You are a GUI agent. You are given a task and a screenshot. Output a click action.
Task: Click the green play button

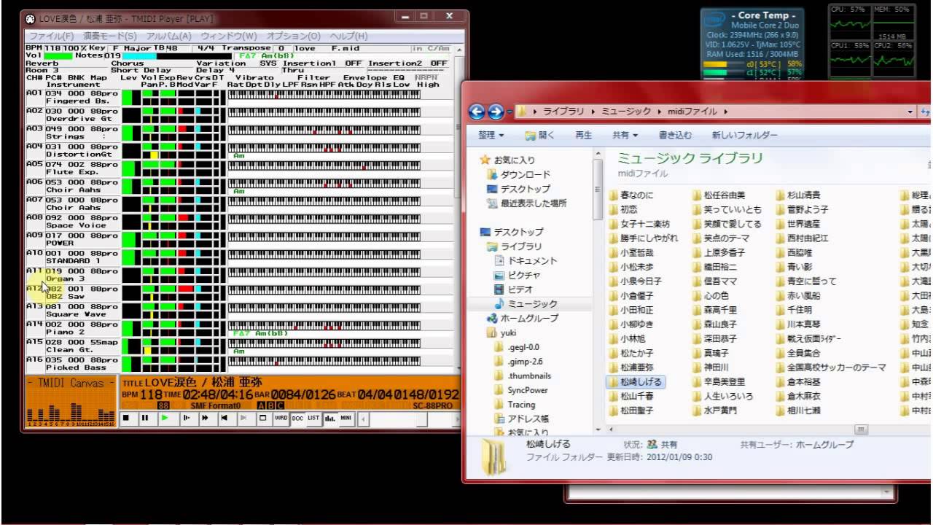(165, 418)
